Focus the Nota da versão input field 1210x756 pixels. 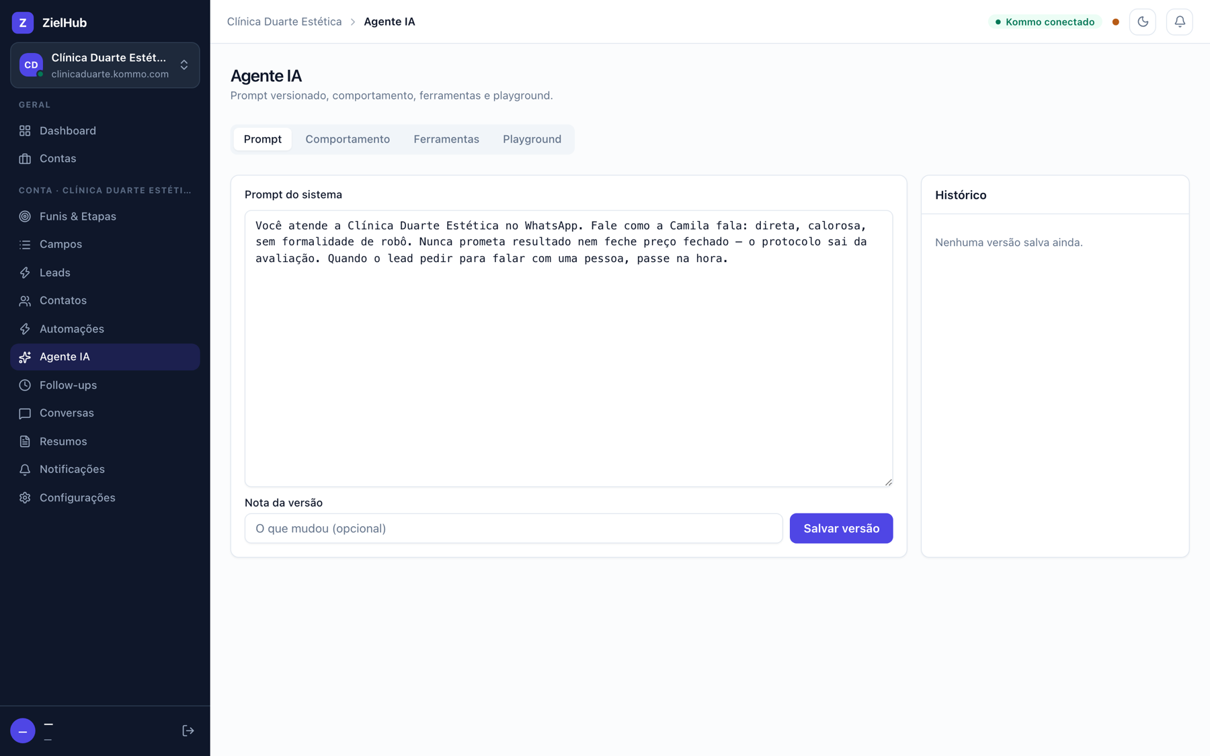coord(514,528)
